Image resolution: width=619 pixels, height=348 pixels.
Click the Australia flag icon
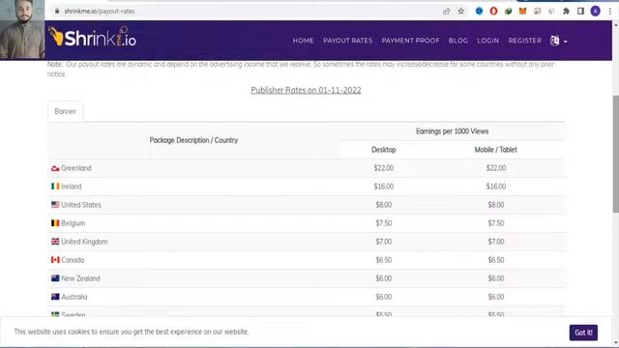coord(55,297)
